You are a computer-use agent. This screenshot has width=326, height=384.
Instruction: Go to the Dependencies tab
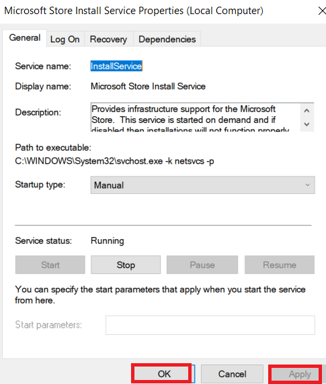point(167,40)
